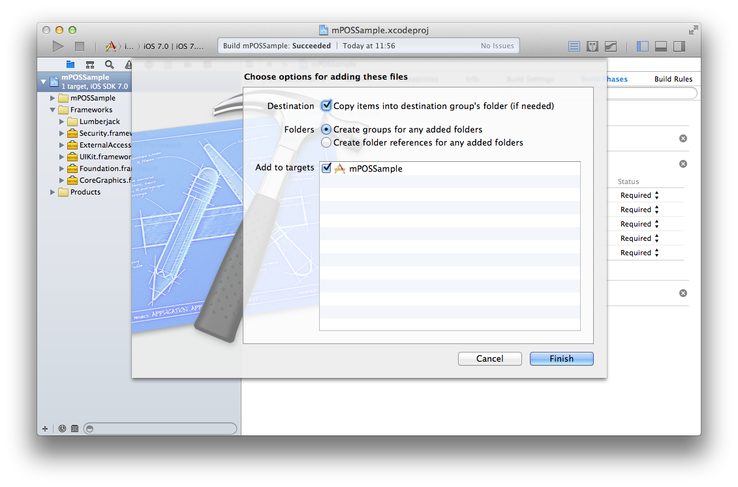Viewport: 738px width, 487px height.
Task: Click the build phases search field
Action: tap(652, 93)
